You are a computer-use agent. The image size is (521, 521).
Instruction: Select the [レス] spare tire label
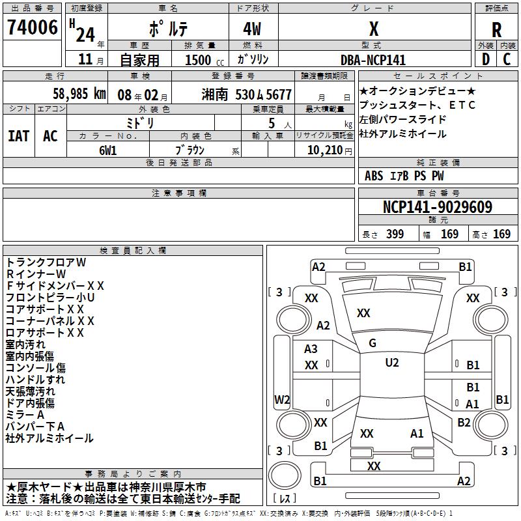click(x=285, y=498)
